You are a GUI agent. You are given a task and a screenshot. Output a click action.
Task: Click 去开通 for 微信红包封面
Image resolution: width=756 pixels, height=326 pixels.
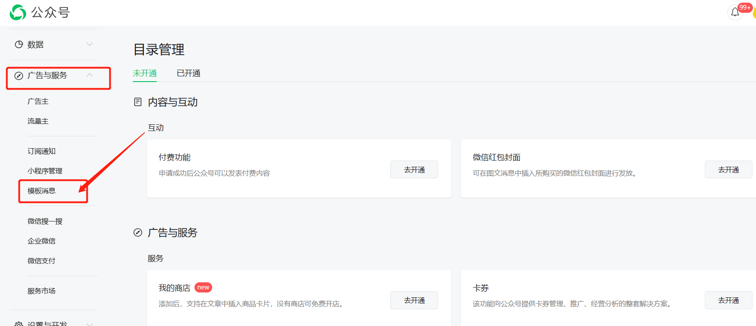[x=728, y=170]
